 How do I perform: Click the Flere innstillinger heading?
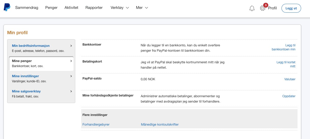click(x=95, y=115)
